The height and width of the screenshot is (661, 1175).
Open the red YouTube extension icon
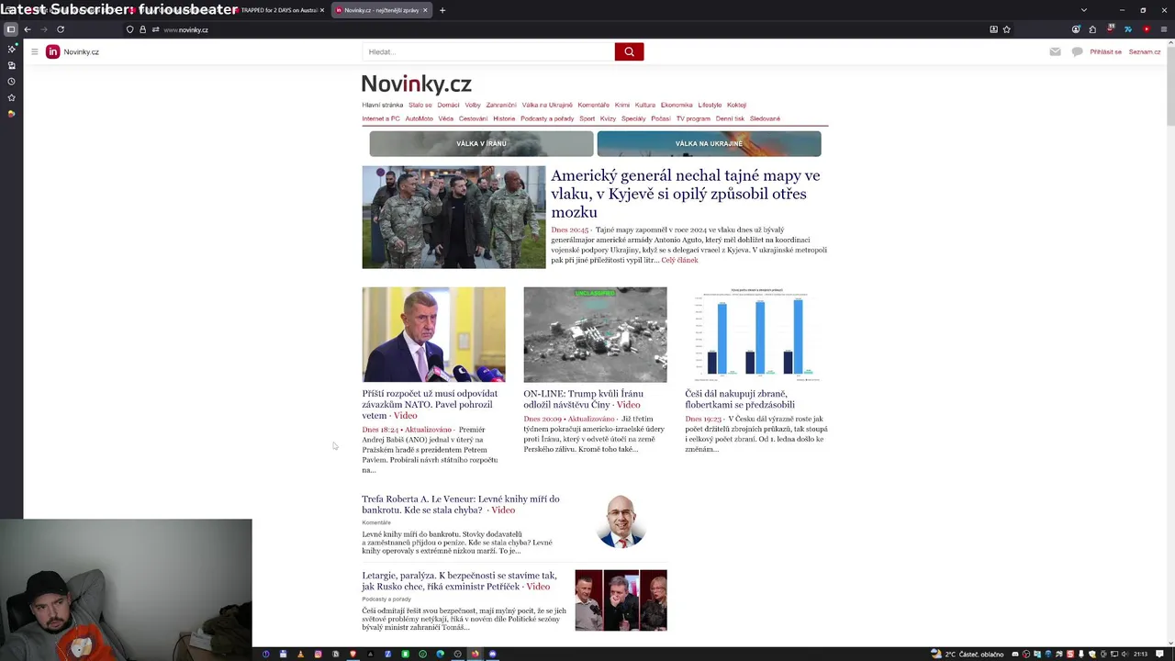coord(1147,29)
